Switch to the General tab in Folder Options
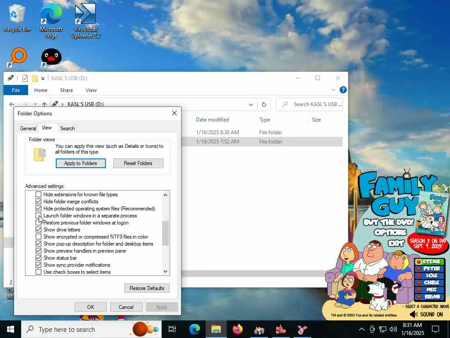450x338 pixels. click(28, 129)
